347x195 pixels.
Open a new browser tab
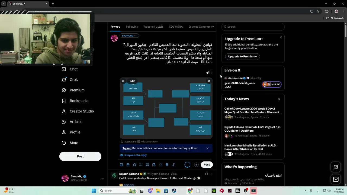53,4
